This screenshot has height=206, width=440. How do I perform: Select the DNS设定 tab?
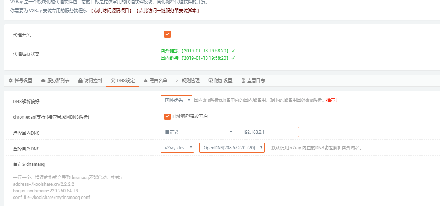[123, 81]
